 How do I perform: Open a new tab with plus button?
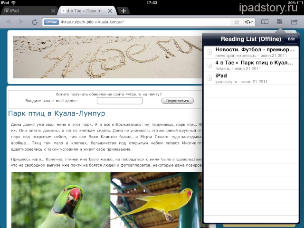pos(123,11)
